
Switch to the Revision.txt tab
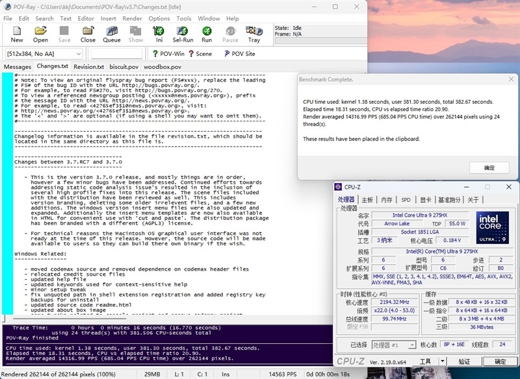click(88, 67)
